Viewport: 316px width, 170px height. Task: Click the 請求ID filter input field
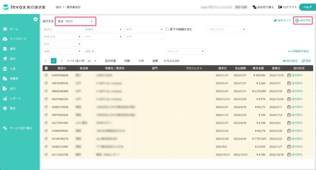pyautogui.click(x=62, y=29)
